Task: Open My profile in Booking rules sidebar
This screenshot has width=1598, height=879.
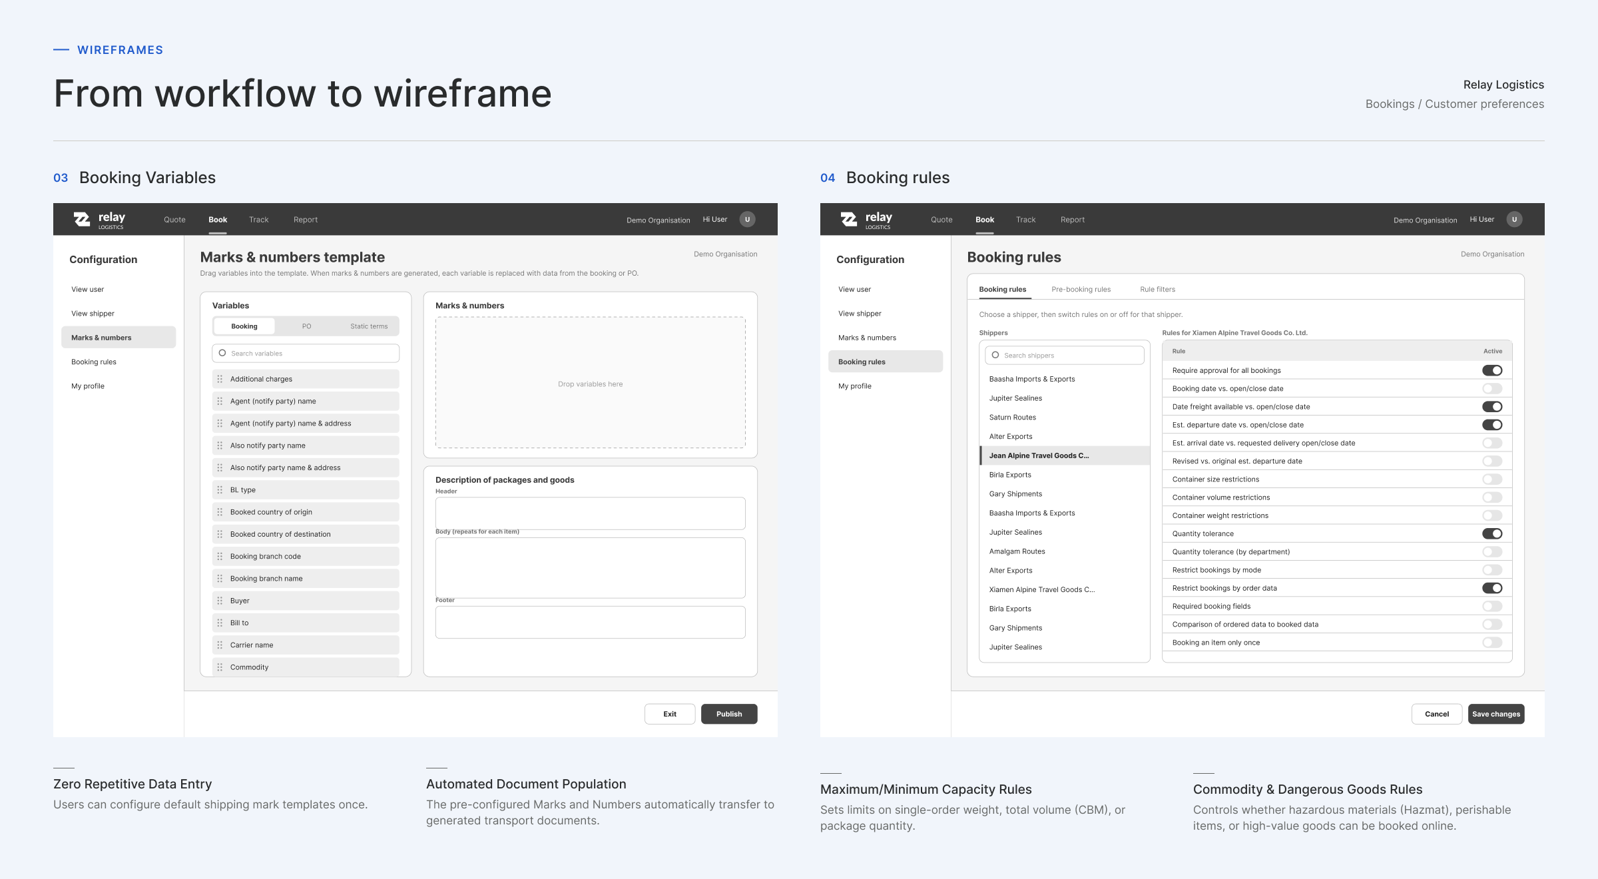Action: [854, 386]
